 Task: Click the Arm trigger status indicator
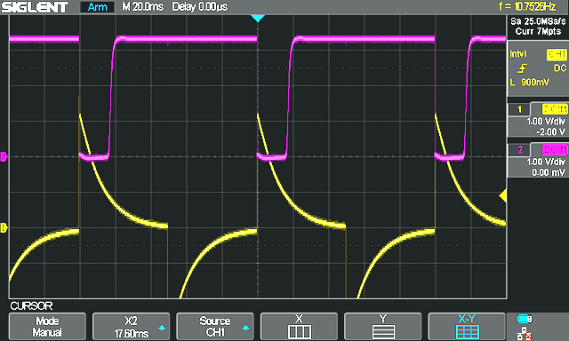(97, 7)
